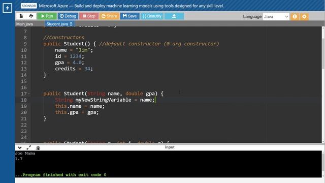Click '1.7' in console output
Screen dimensions: 325x183
click(x=19, y=159)
